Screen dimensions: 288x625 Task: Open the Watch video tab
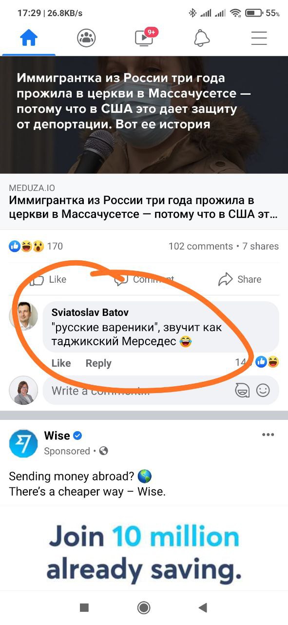click(145, 37)
